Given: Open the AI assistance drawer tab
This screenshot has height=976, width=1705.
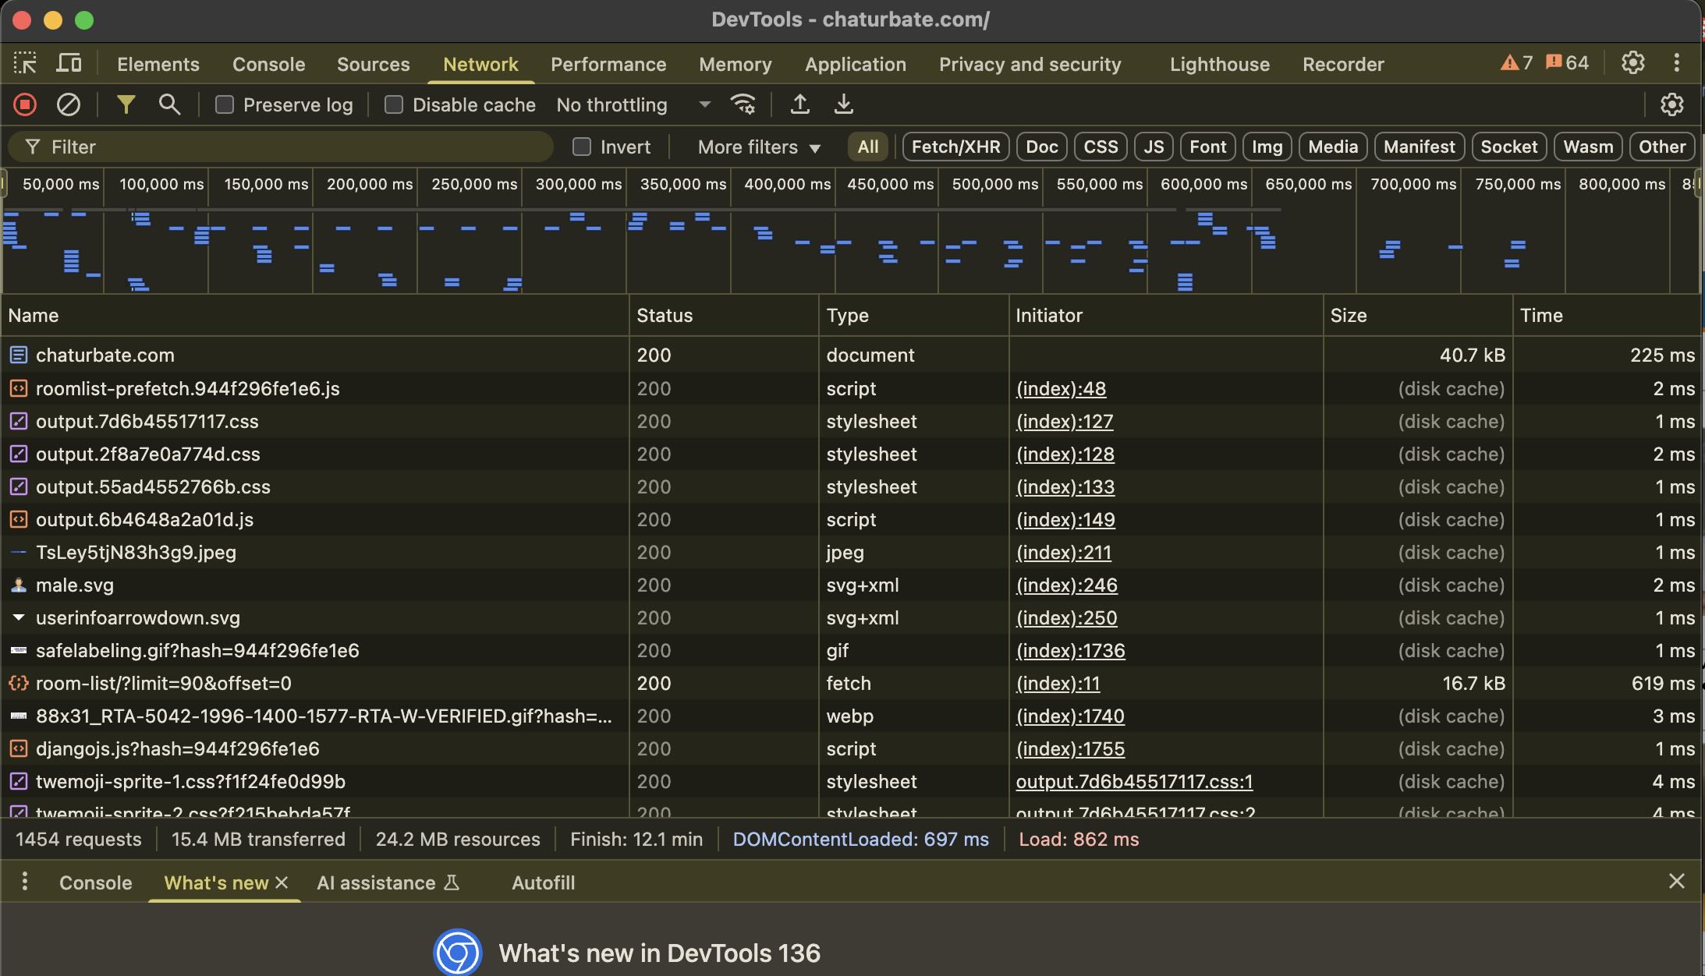Looking at the screenshot, I should click(x=377, y=882).
